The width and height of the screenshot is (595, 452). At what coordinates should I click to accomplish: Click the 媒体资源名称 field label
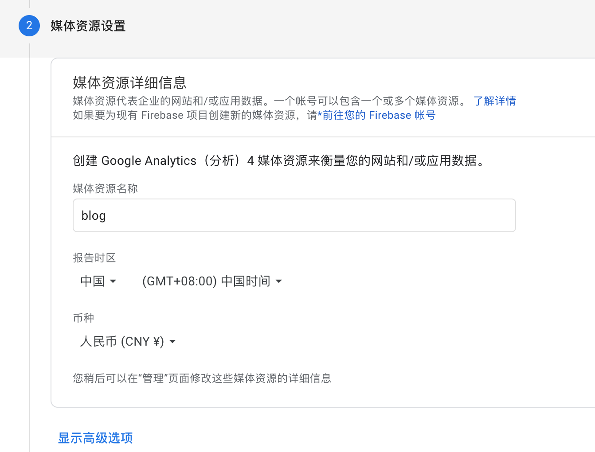click(105, 189)
